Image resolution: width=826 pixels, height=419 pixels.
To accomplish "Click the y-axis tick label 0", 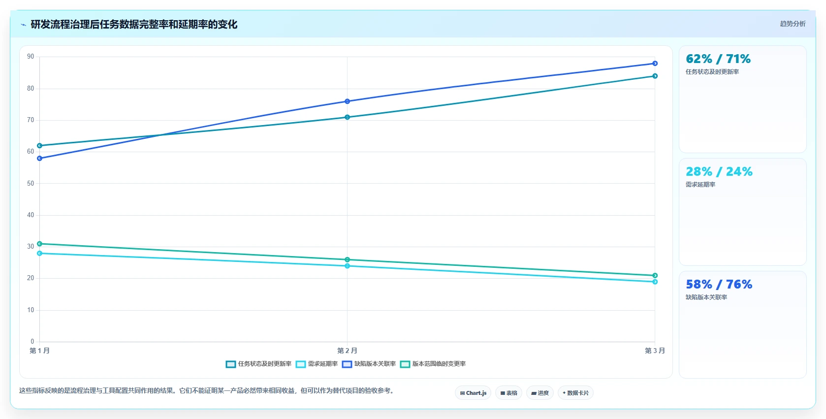I will [x=32, y=342].
